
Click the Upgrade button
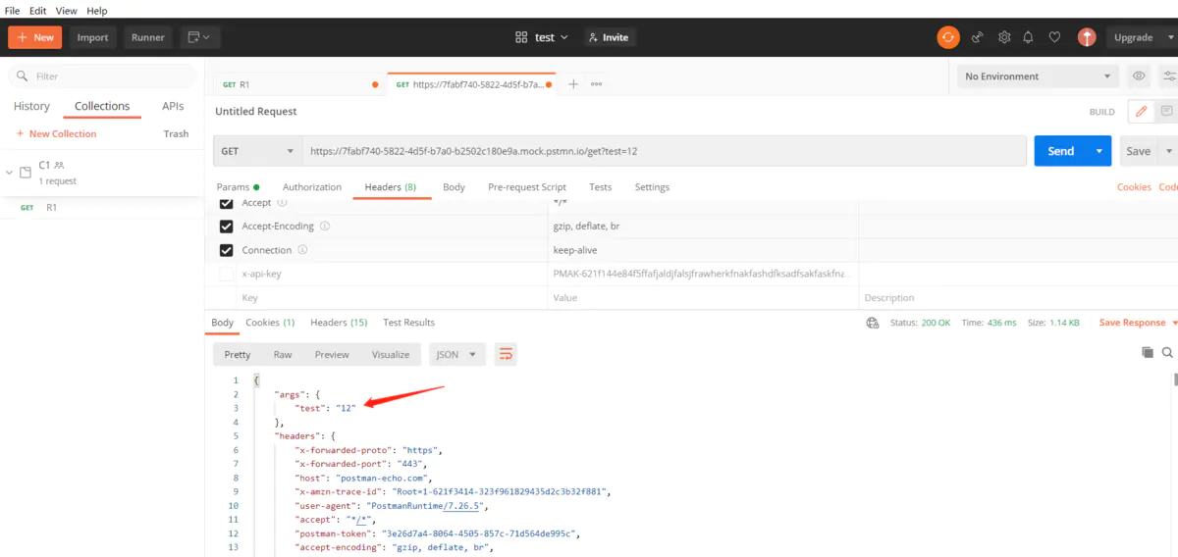(x=1133, y=37)
